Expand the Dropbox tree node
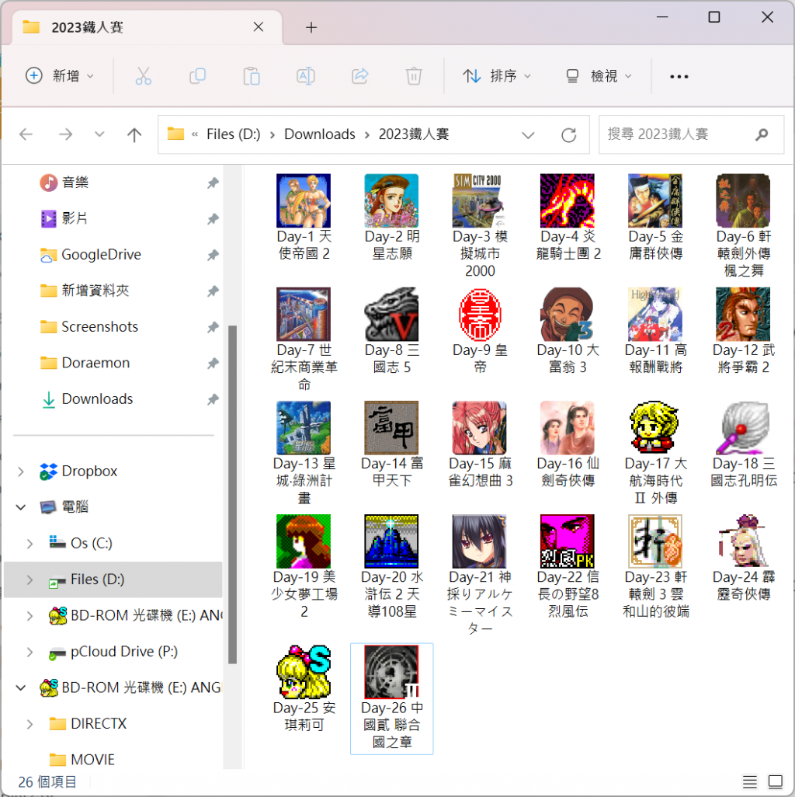Viewport: 795px width, 797px height. [21, 472]
